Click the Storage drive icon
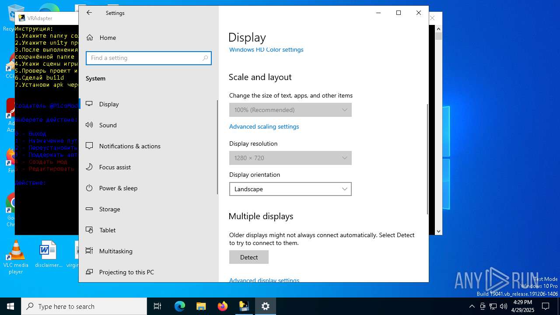The width and height of the screenshot is (560, 315). coord(89,209)
